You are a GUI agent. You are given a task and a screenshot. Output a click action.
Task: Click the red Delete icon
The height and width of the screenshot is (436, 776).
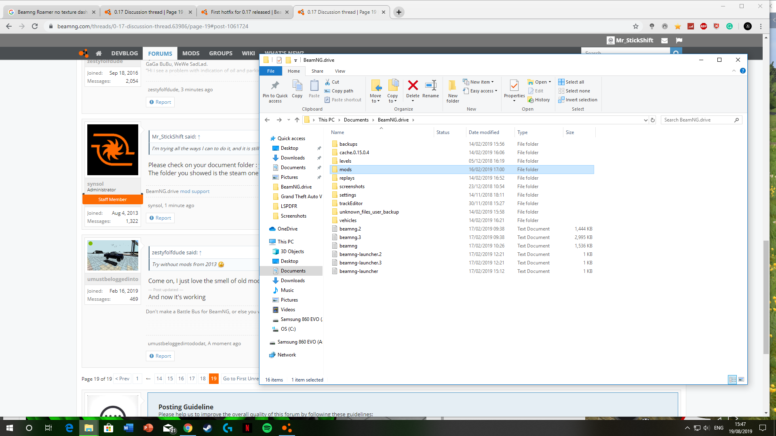click(413, 85)
